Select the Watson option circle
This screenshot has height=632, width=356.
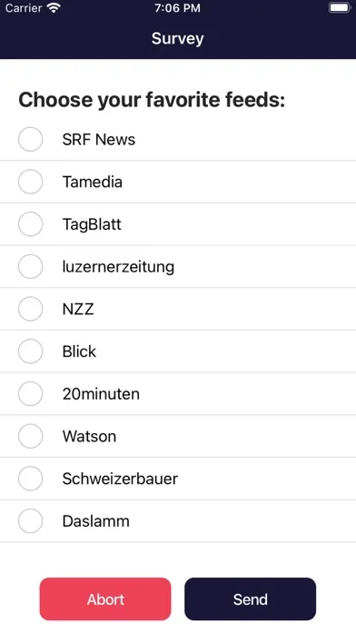pos(30,436)
